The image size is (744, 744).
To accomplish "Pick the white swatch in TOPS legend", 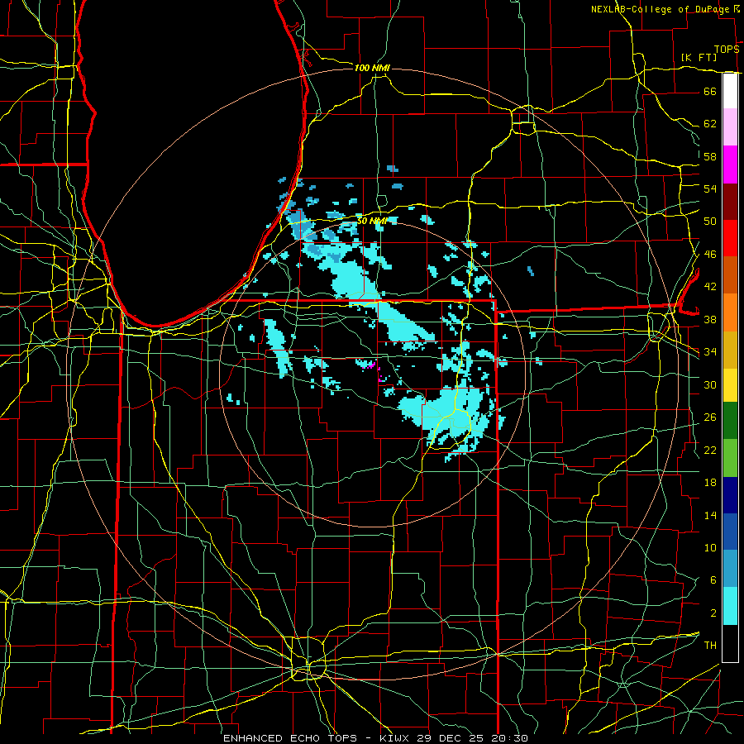I will 730,91.
